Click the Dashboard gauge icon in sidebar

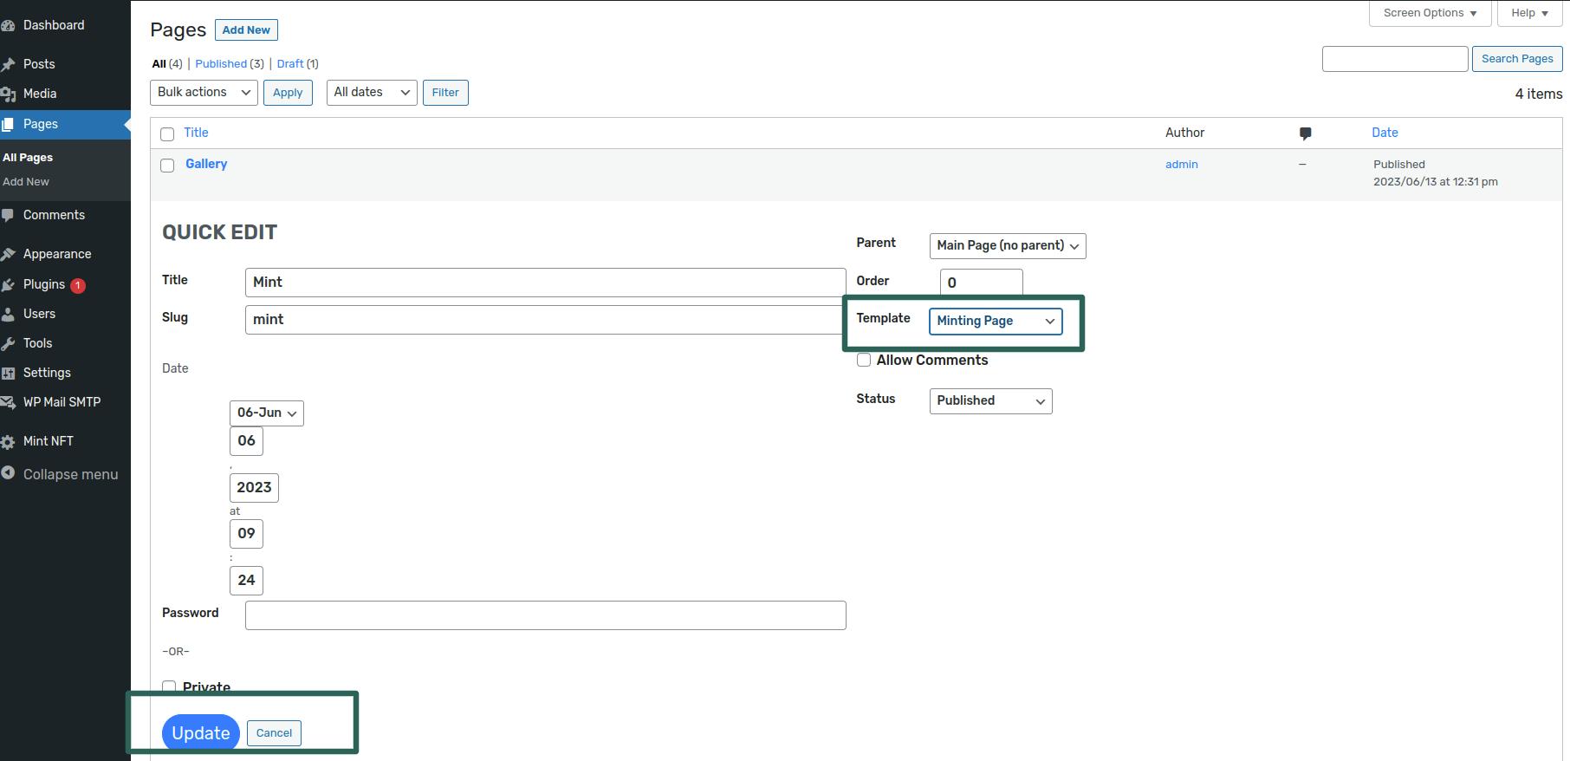tap(8, 26)
